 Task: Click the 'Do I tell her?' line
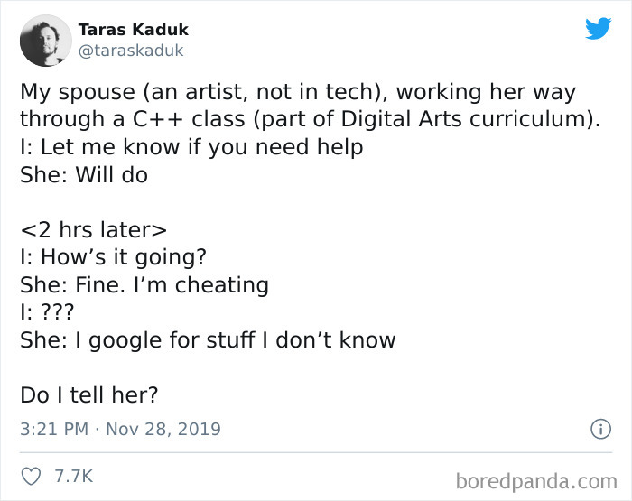pos(89,395)
